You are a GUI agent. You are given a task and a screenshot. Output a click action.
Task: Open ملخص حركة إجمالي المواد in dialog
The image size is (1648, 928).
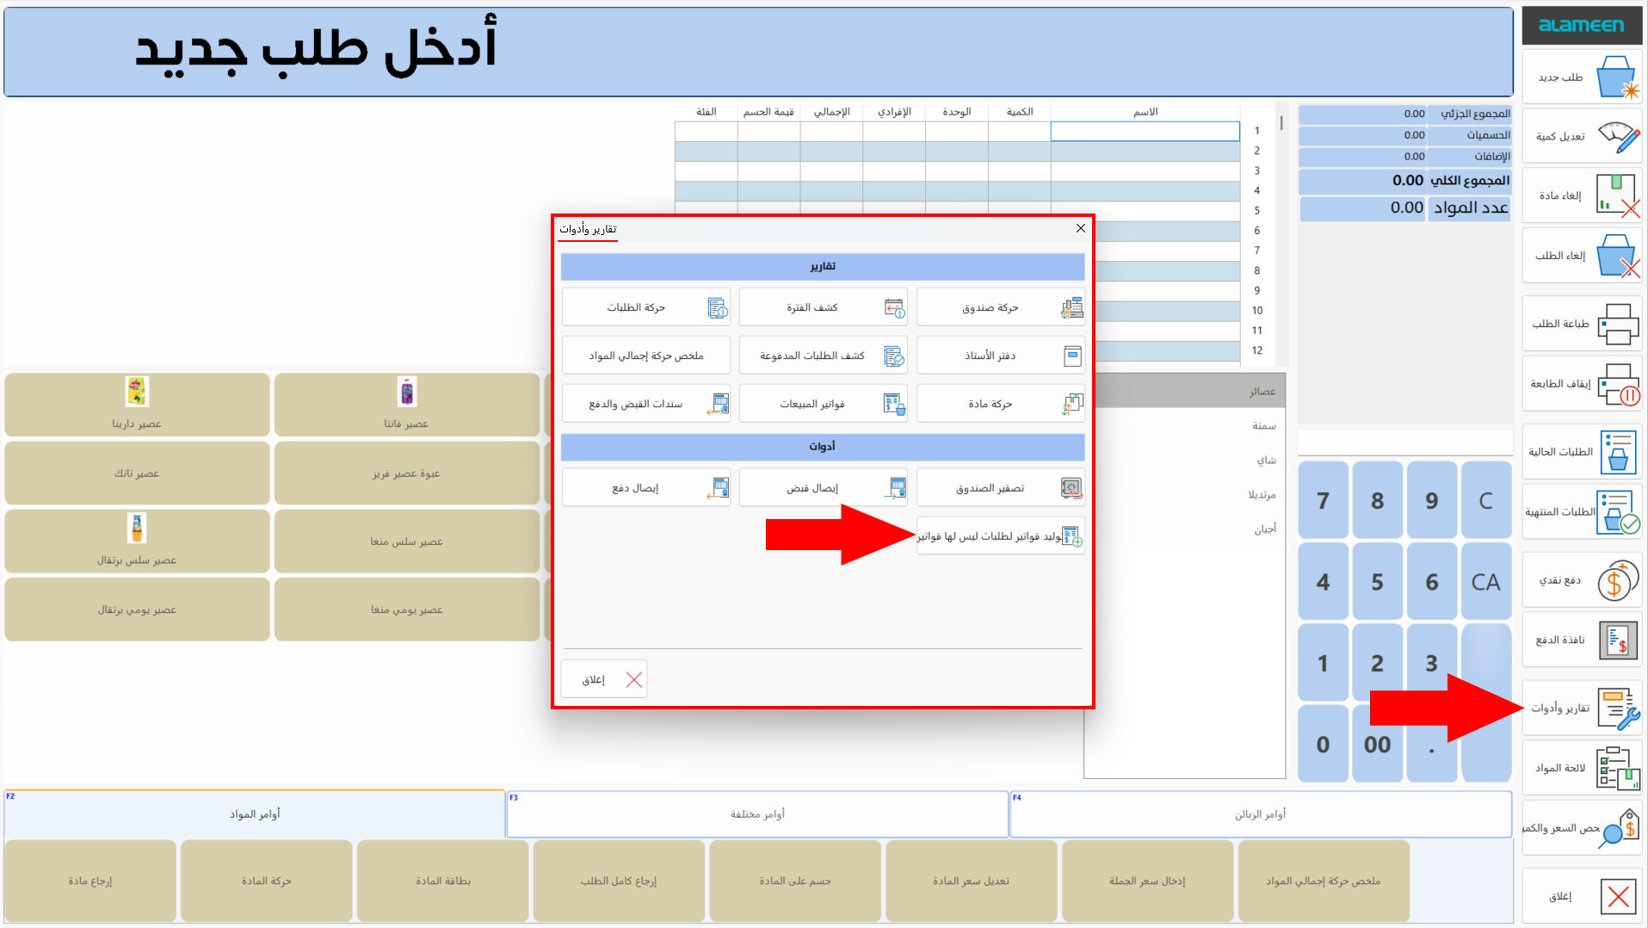click(x=645, y=356)
